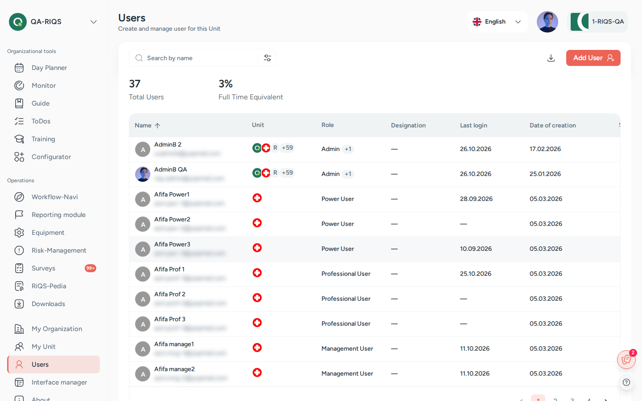This screenshot has height=401, width=642.
Task: Click the Downloads icon in sidebar
Action: [x=19, y=304]
